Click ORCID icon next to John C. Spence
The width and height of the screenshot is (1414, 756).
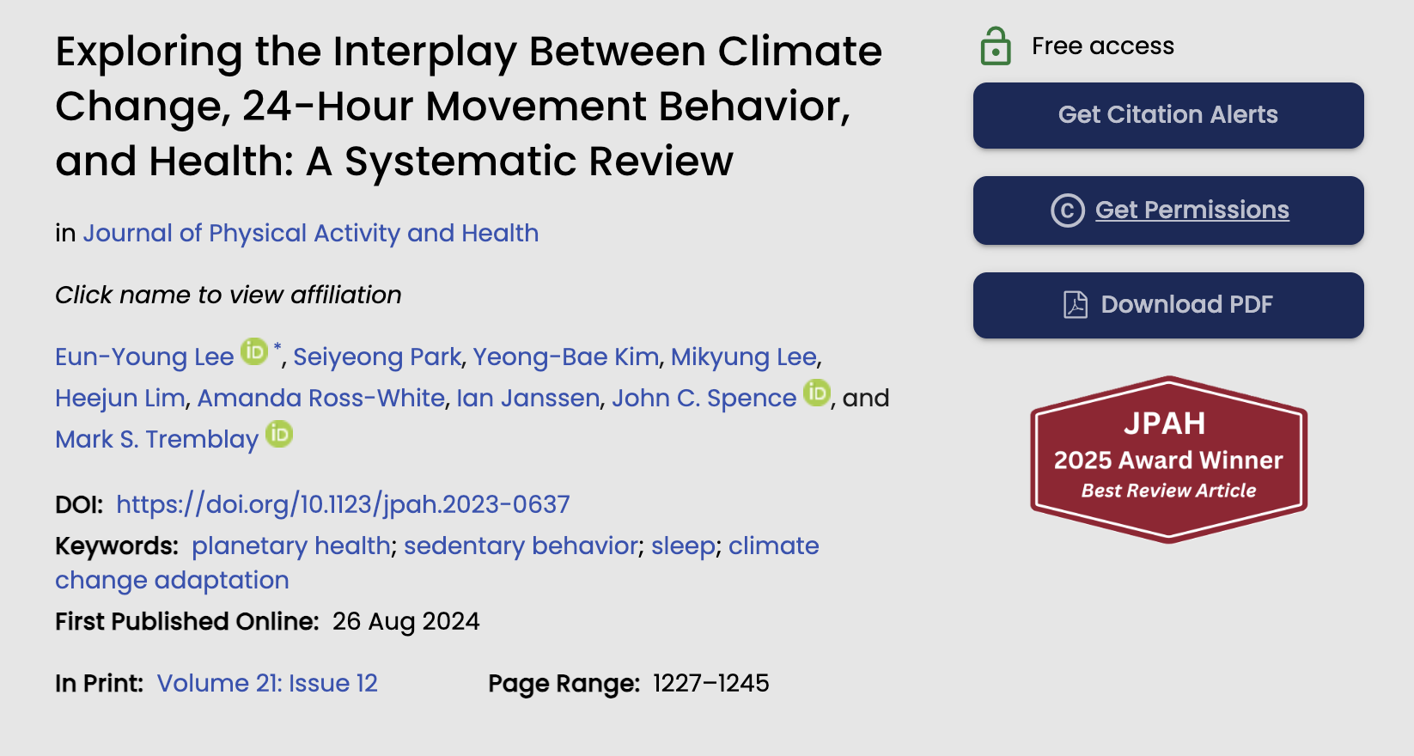(x=817, y=393)
